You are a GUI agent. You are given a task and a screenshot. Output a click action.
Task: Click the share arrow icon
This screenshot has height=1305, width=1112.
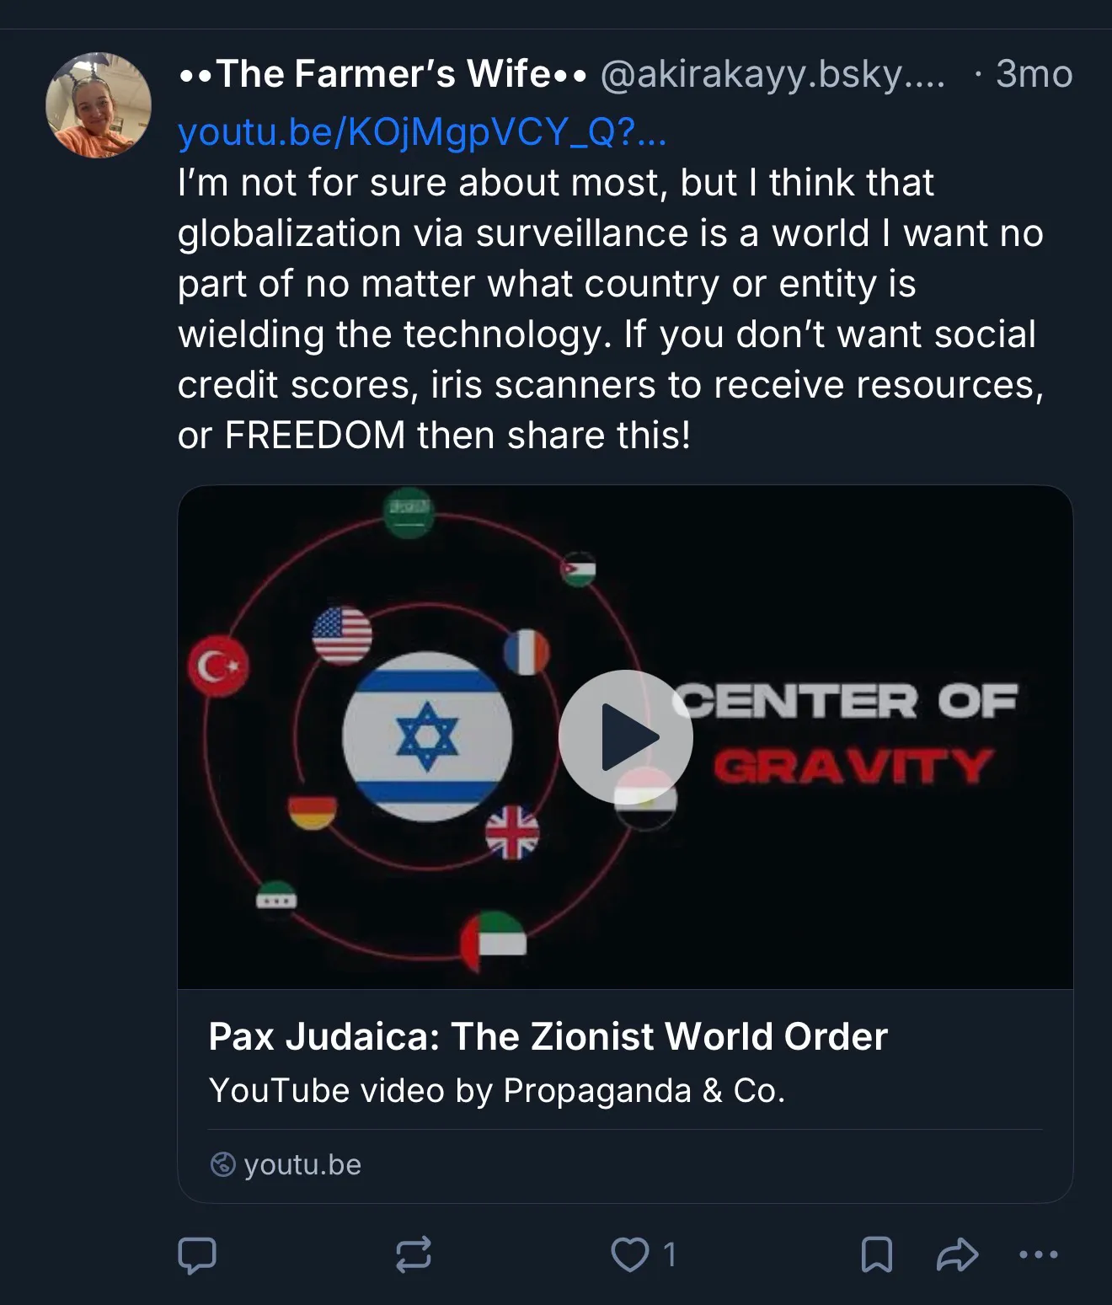coord(958,1254)
